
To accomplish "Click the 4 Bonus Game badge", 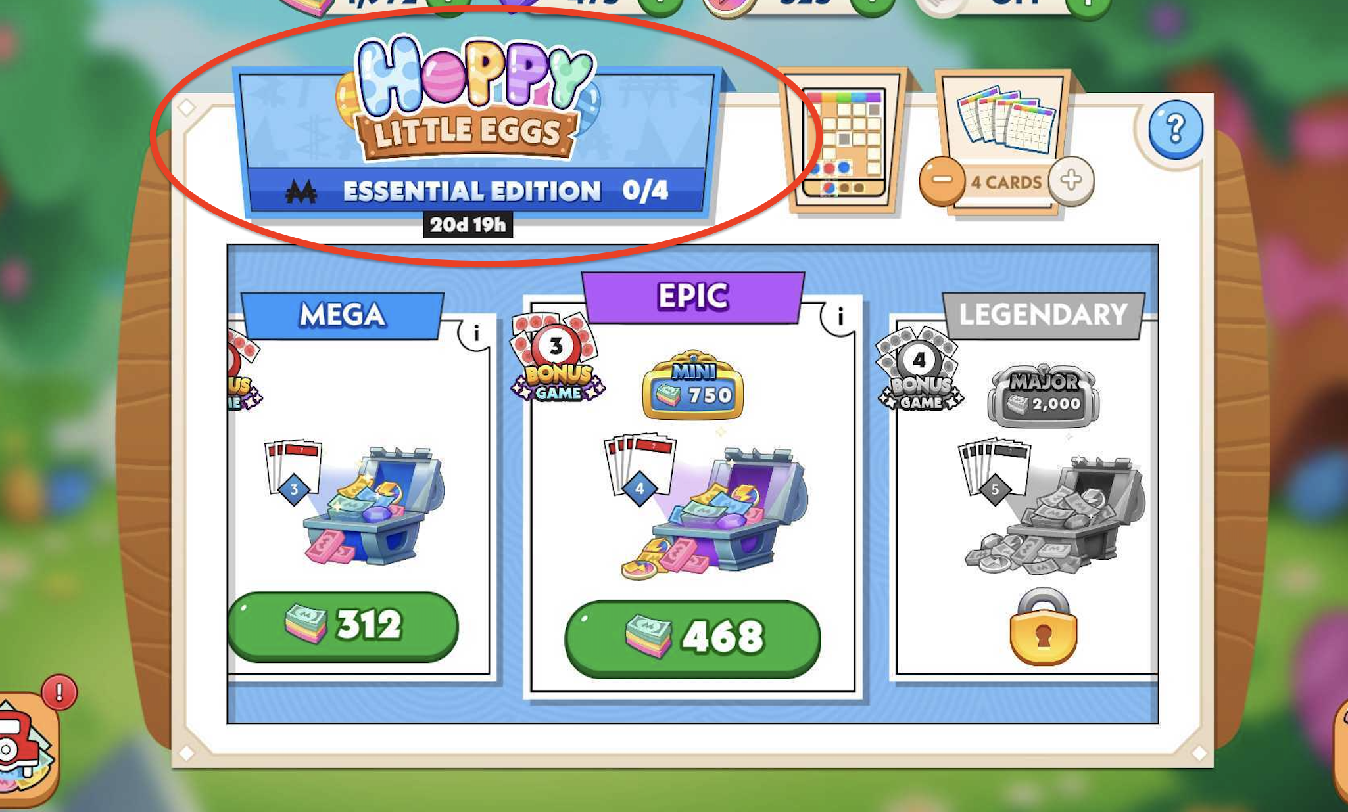I will pyautogui.click(x=920, y=369).
